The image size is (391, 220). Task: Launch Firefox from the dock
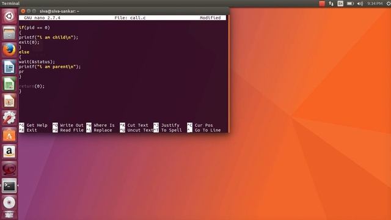[x=9, y=50]
